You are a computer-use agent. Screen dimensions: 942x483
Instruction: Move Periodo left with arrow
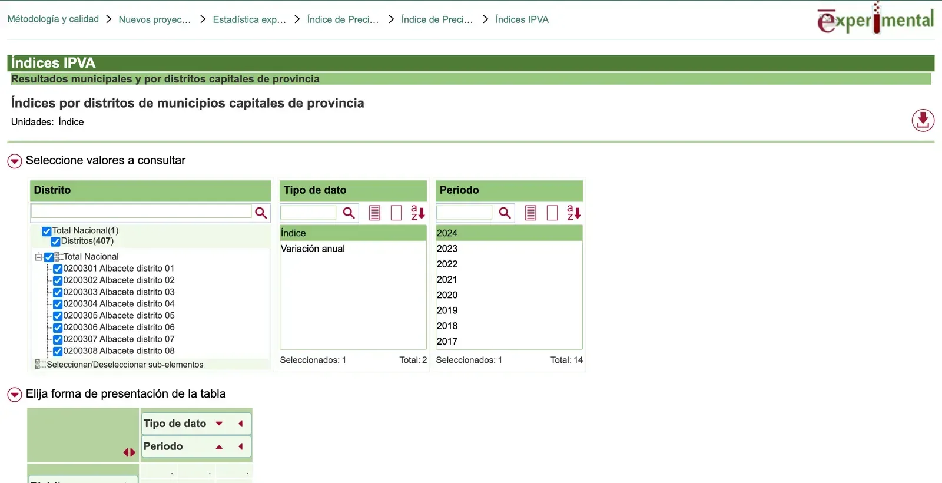coord(240,446)
